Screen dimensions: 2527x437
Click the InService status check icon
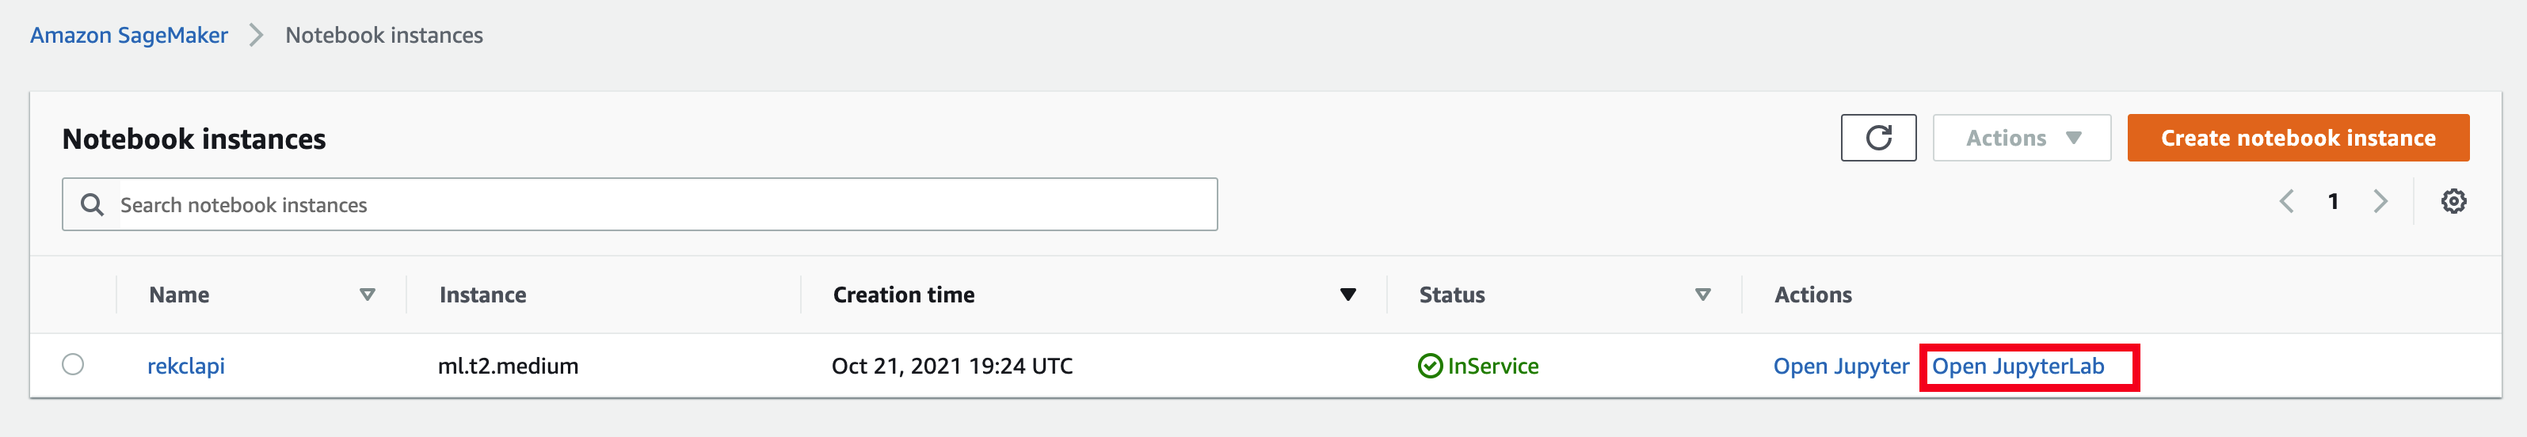coord(1431,367)
